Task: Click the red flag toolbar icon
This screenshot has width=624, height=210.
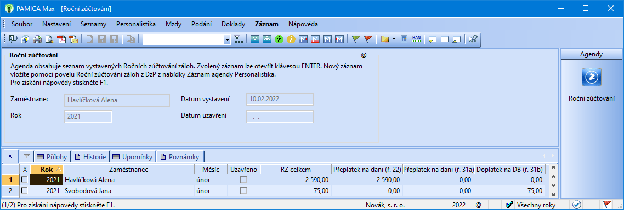Action: coord(368,39)
